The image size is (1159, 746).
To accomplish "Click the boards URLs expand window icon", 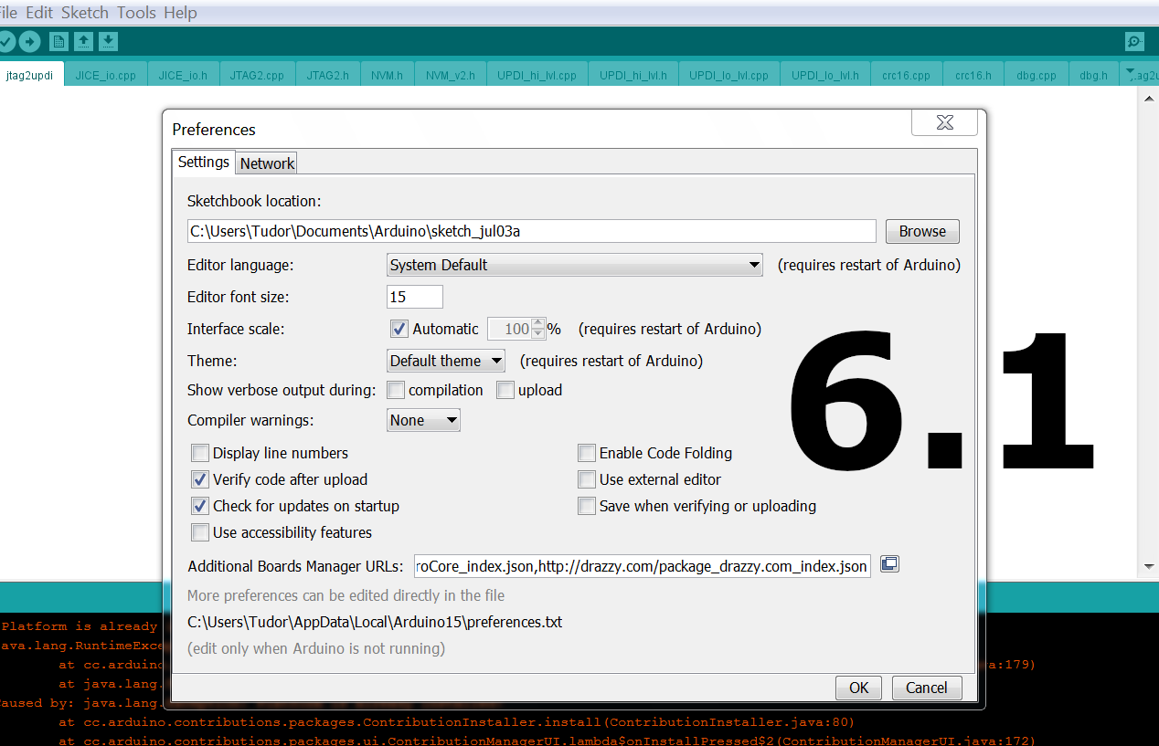I will (x=889, y=565).
